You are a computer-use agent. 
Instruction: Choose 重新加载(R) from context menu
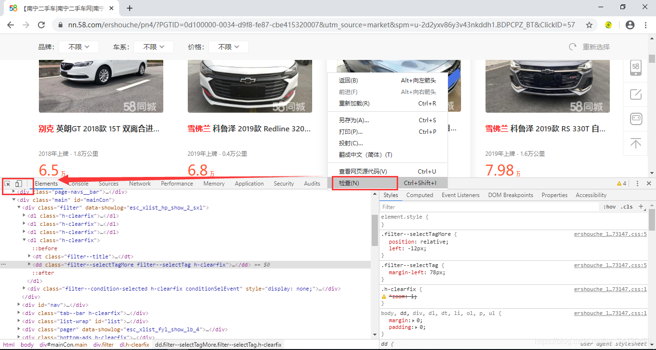(388, 103)
